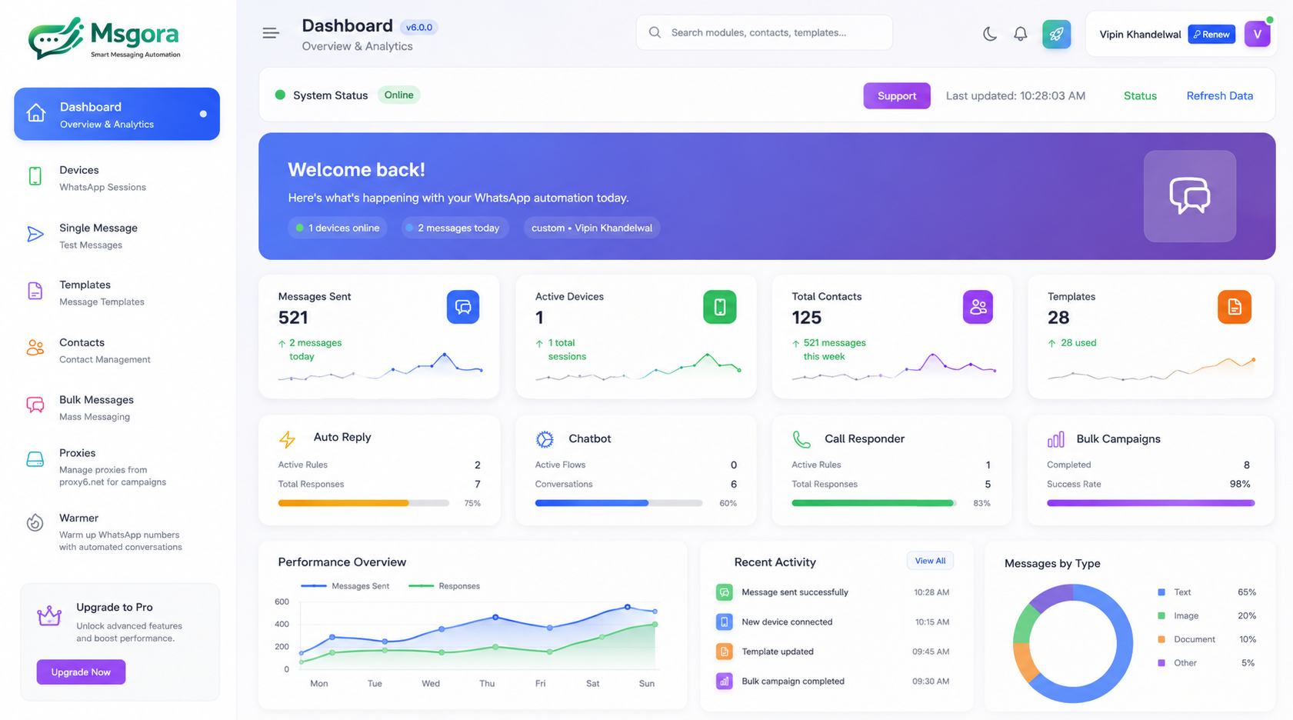The width and height of the screenshot is (1293, 720).
Task: Toggle Responses chart legend
Action: pos(444,586)
